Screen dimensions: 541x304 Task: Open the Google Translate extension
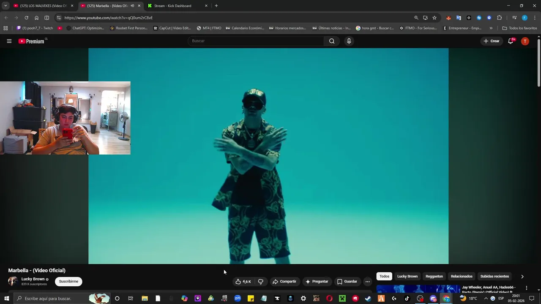click(x=459, y=18)
